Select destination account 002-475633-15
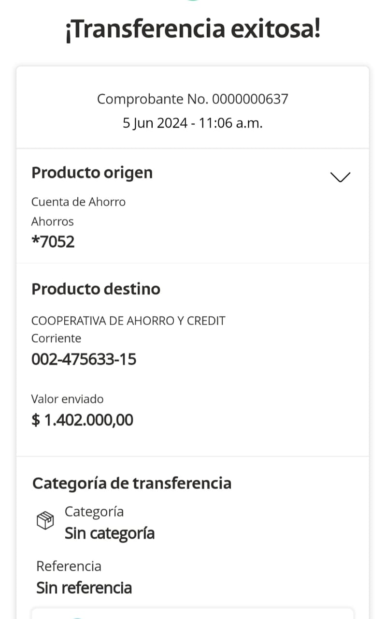This screenshot has width=385, height=619. click(x=84, y=359)
